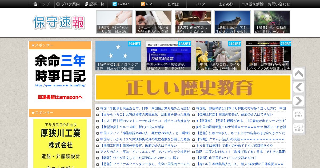
Task: Open the Twitter link in navigation
Action: tap(121, 4)
